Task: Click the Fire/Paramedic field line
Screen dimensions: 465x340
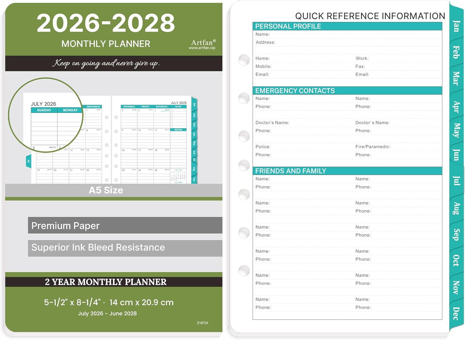Action: (x=398, y=147)
